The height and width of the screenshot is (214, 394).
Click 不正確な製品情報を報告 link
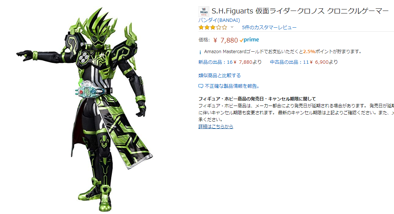click(232, 86)
